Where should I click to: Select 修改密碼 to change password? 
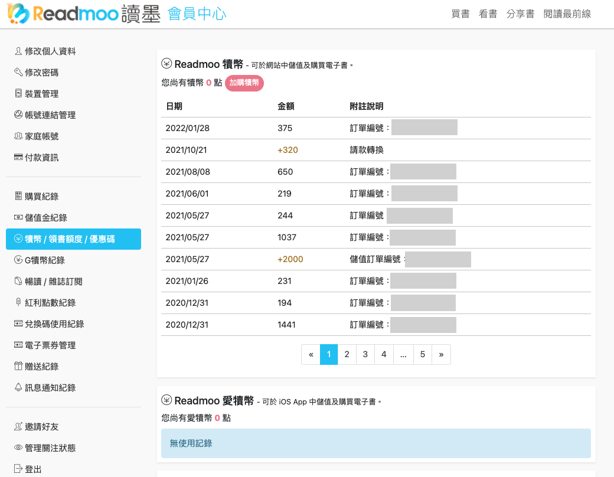pos(40,72)
